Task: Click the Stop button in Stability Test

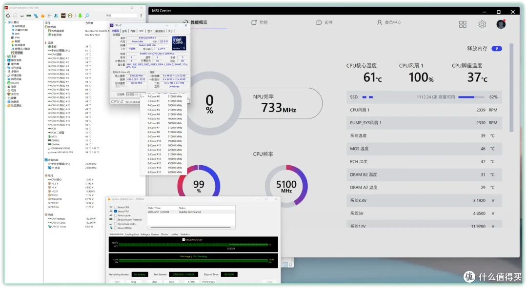Action: 134,282
